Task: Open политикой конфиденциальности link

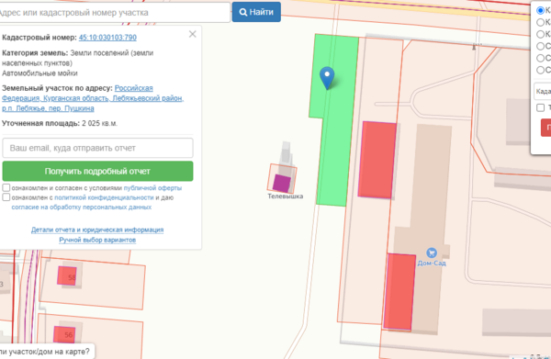Action: [x=104, y=197]
